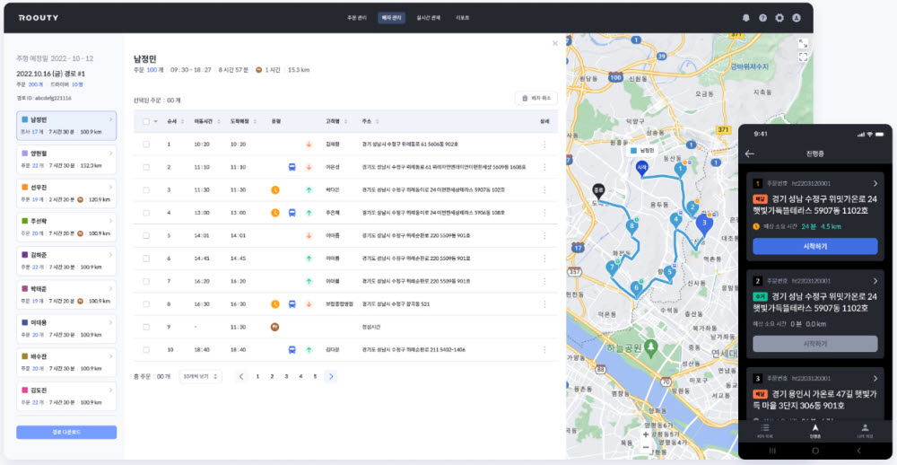Toggle the select-all checkbox in table header
This screenshot has height=465, width=897.
[x=145, y=120]
